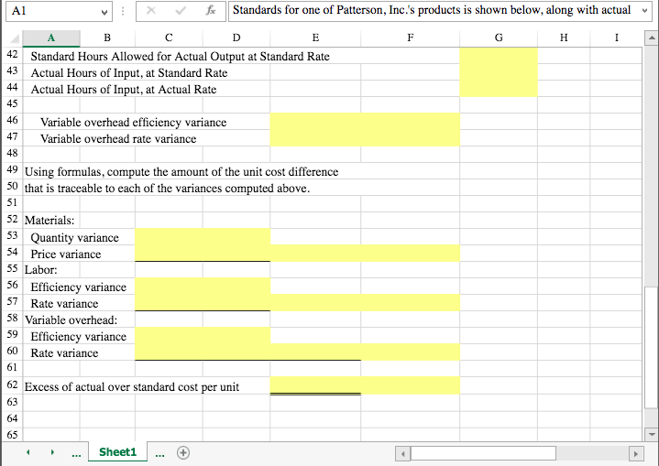
Task: Select column G header
Action: click(499, 38)
